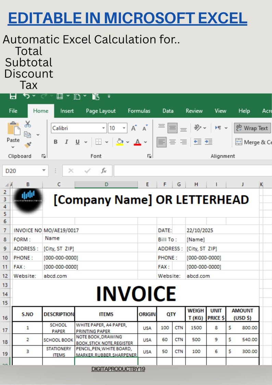Click the Insert Function fx icon

tap(104, 171)
